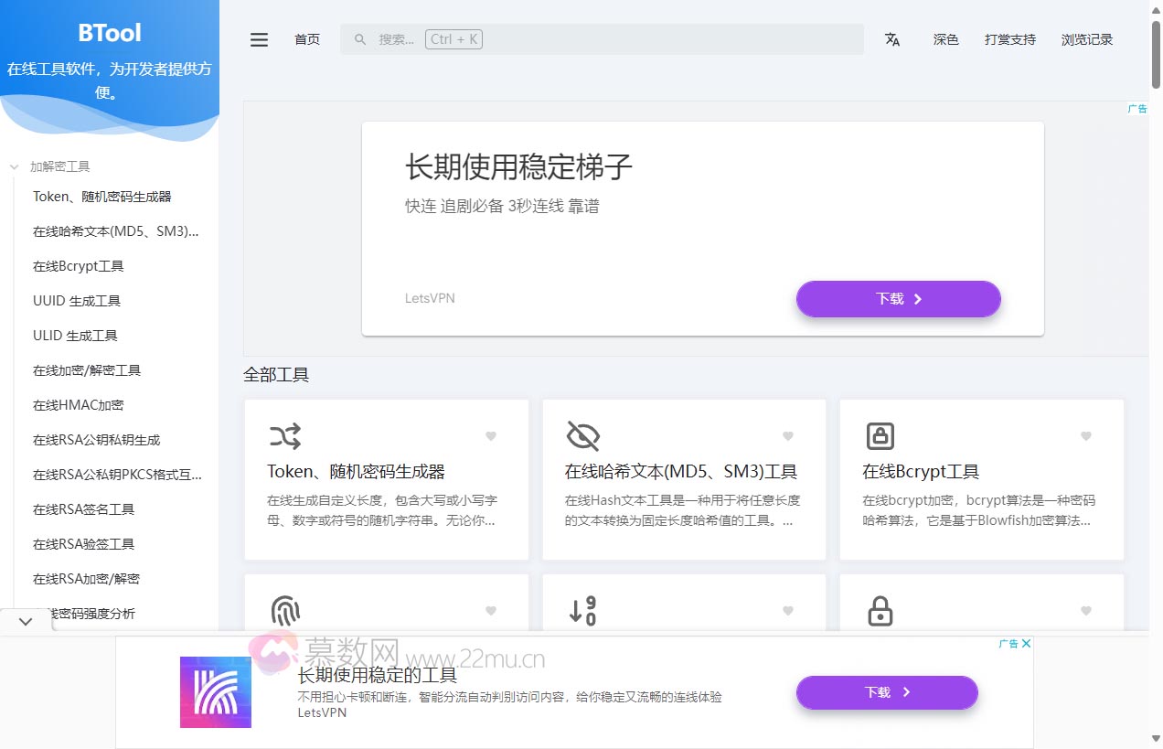Close the bottom banner ad
This screenshot has height=749, width=1163.
1026,644
